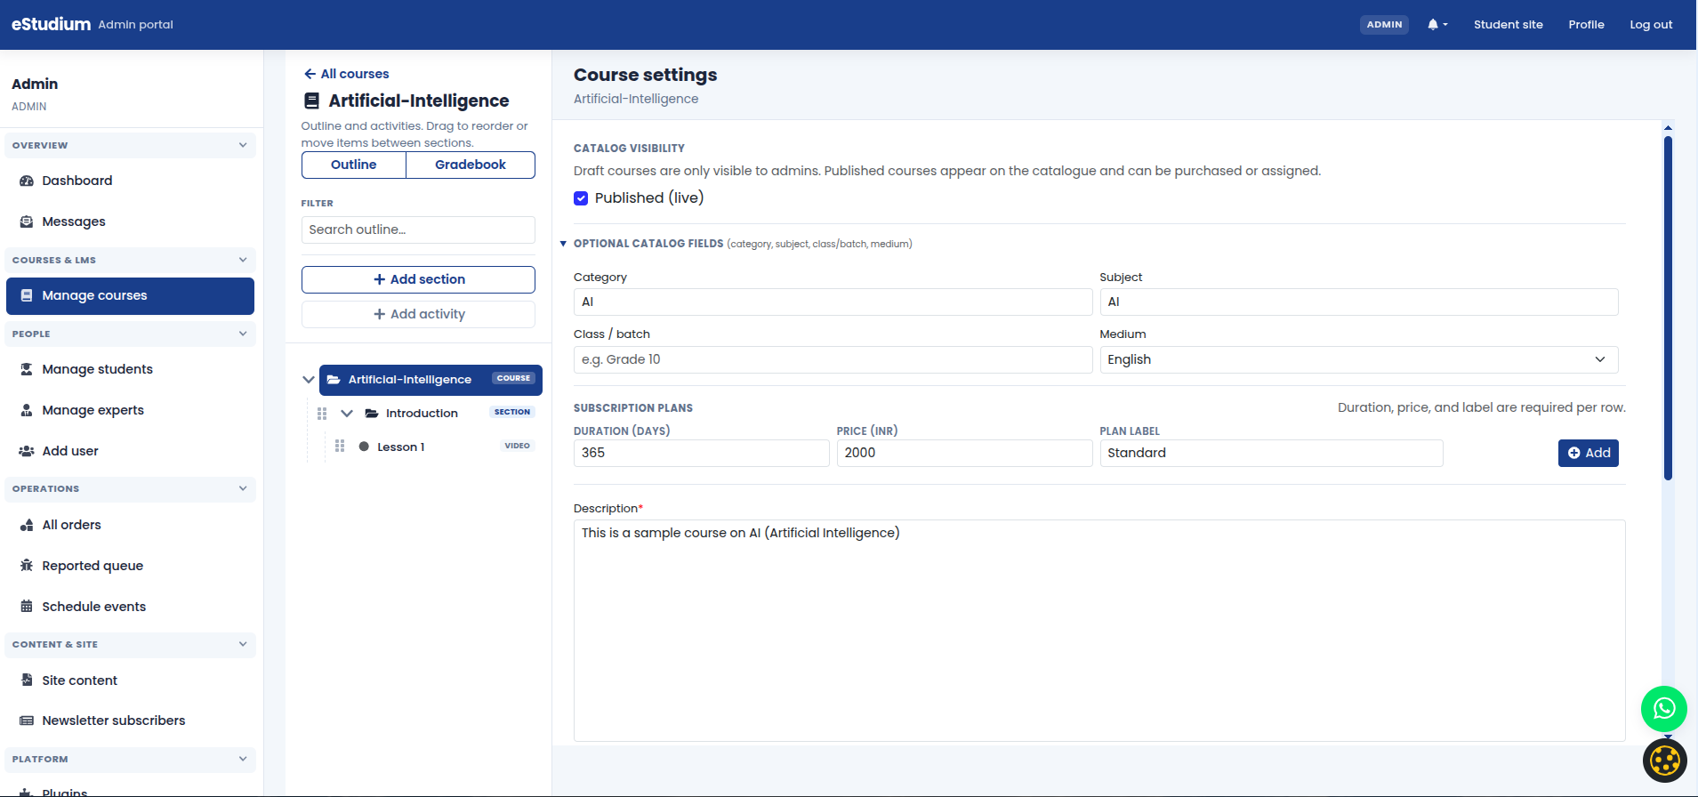Click Log out in top bar
Screen dimensions: 1698x797
coord(1651,25)
